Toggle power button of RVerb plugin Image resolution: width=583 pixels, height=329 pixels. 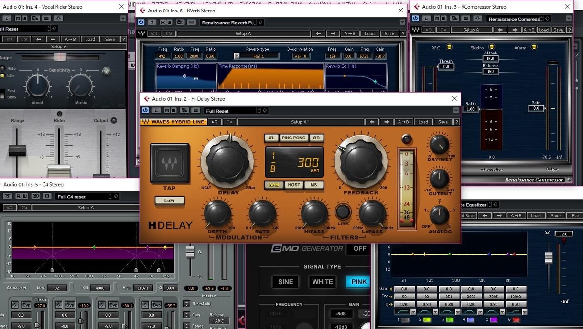click(141, 22)
